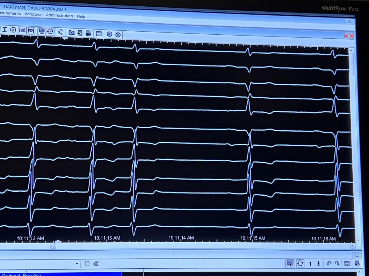Toggle the refresh sync icon in lower panel
The width and height of the screenshot is (369, 276).
pos(300,263)
